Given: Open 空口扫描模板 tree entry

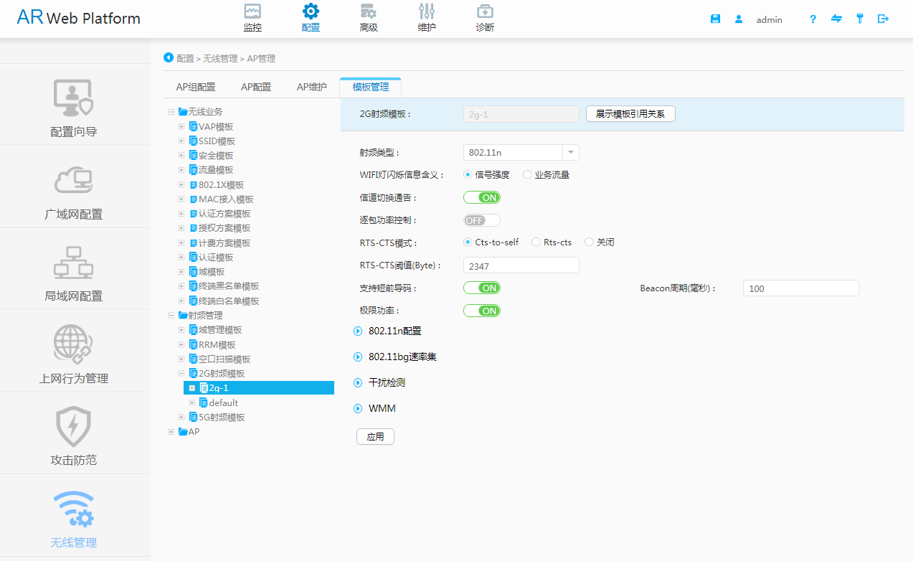Looking at the screenshot, I should coord(224,359).
